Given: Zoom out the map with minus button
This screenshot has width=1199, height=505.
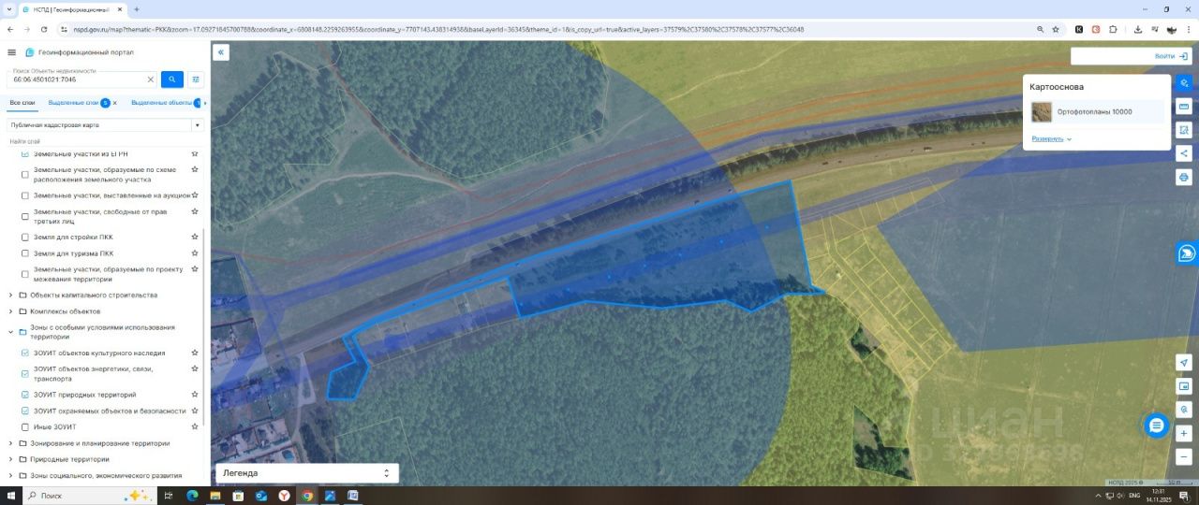Looking at the screenshot, I should 1184,456.
